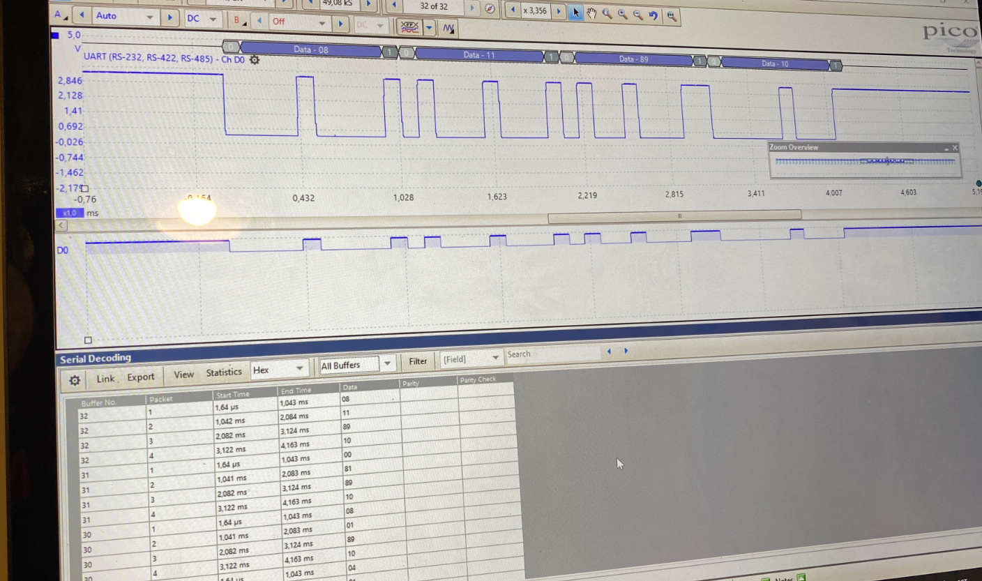Open digital inputs icon
The width and height of the screenshot is (982, 581).
[409, 27]
